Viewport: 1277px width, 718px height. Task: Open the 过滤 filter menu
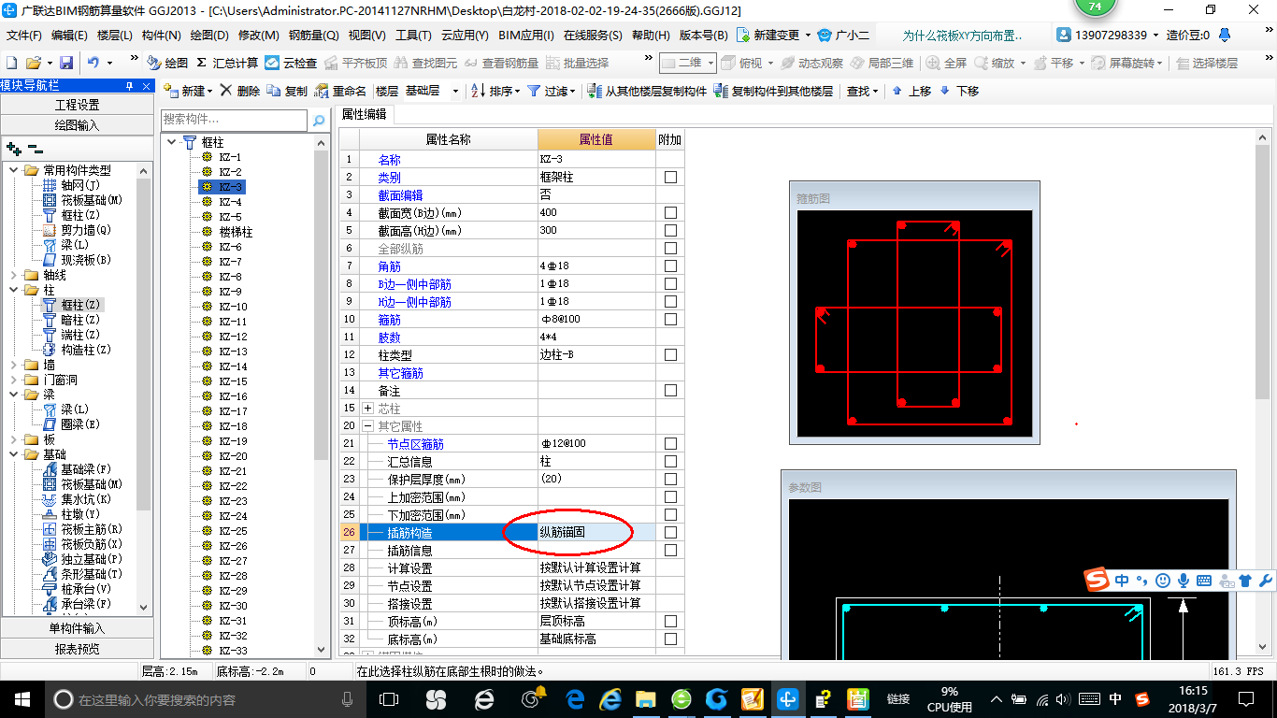(551, 91)
